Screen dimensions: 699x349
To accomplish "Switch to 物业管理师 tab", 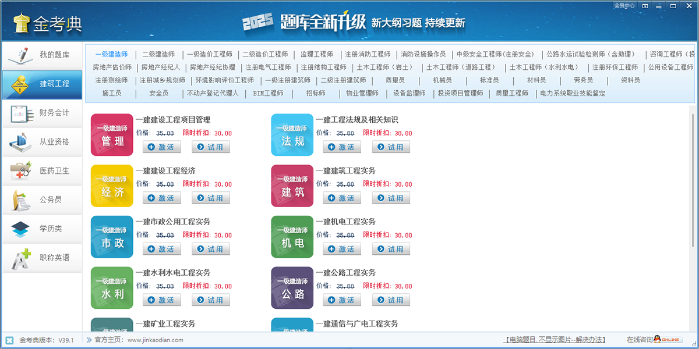I will (362, 93).
